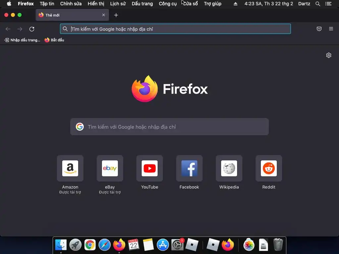Click the "Dartz" user name in menu bar

(x=304, y=4)
